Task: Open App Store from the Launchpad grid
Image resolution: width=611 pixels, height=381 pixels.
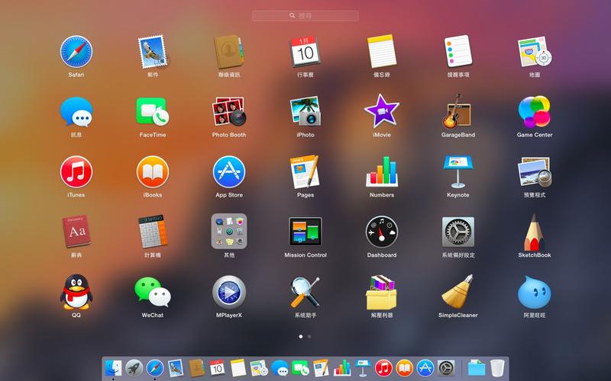Action: (x=229, y=172)
